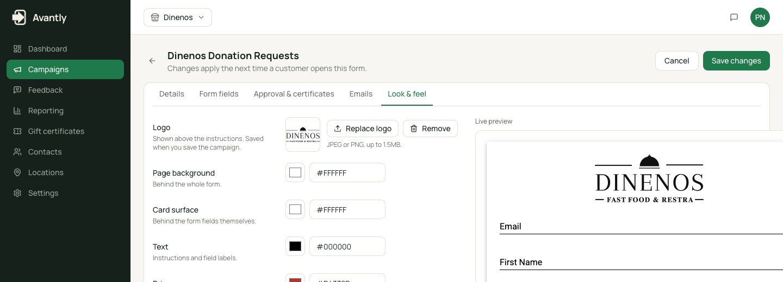Image resolution: width=783 pixels, height=282 pixels.
Task: Switch to the Details tab
Action: click(x=172, y=94)
